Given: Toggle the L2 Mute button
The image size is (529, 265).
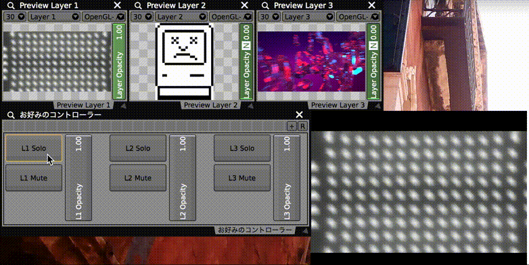Looking at the screenshot, I should point(138,178).
